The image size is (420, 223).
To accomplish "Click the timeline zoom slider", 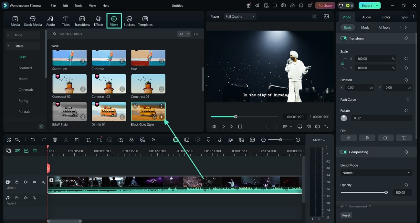I will [x=280, y=140].
